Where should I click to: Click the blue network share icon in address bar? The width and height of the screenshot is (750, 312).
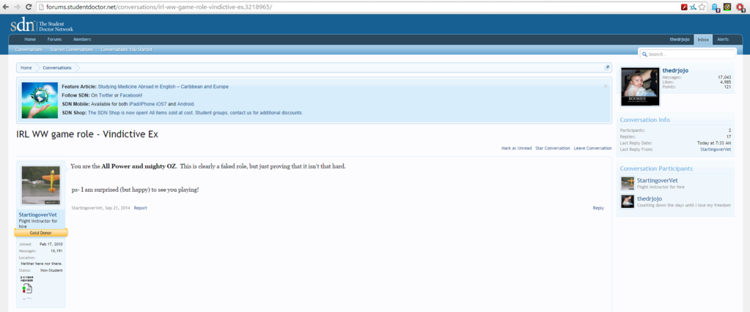tap(693, 7)
